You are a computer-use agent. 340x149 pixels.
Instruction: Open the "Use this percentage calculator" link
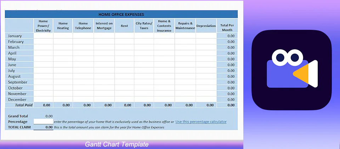(x=201, y=122)
